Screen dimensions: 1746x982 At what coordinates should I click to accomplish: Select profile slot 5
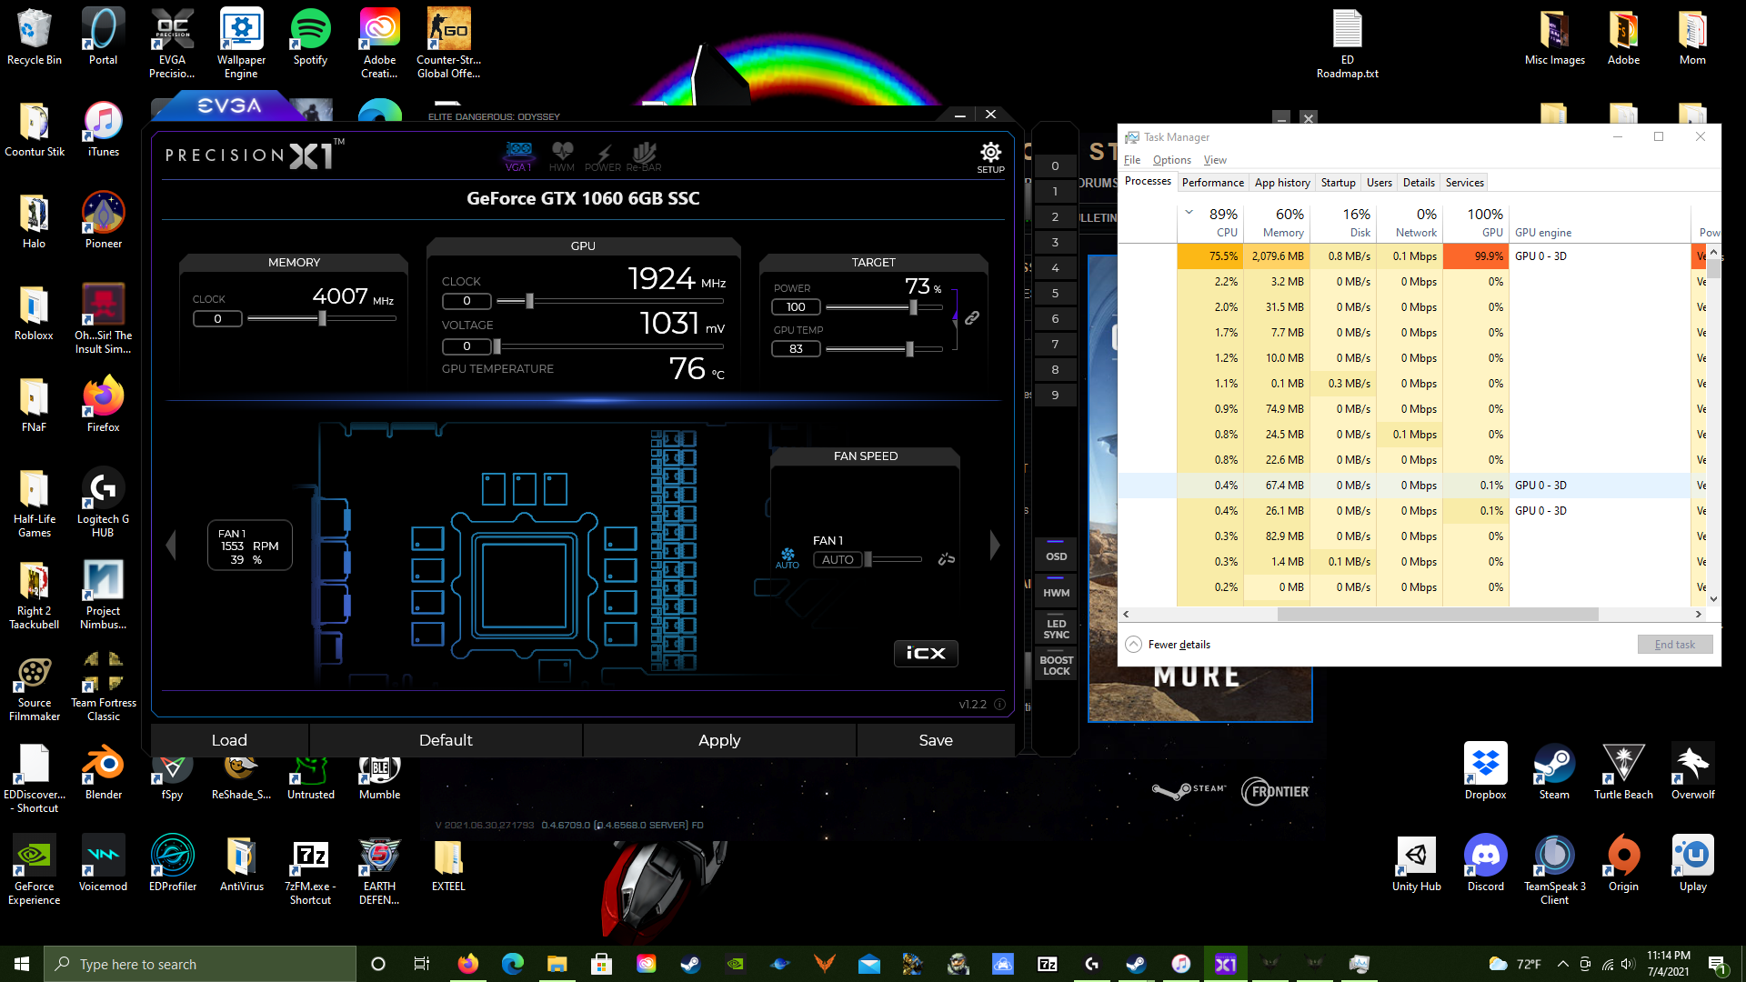[1055, 293]
